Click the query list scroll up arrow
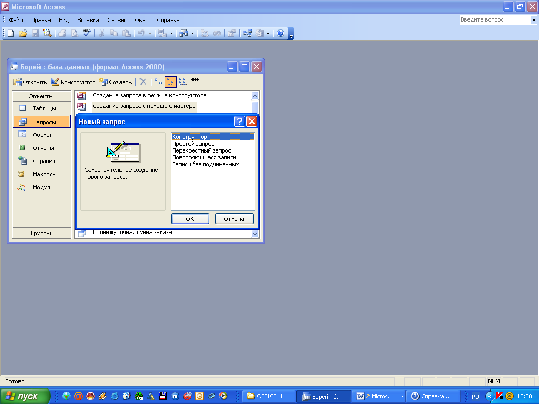 click(x=255, y=96)
